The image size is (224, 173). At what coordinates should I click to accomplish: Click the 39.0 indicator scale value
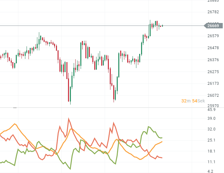coord(211,118)
